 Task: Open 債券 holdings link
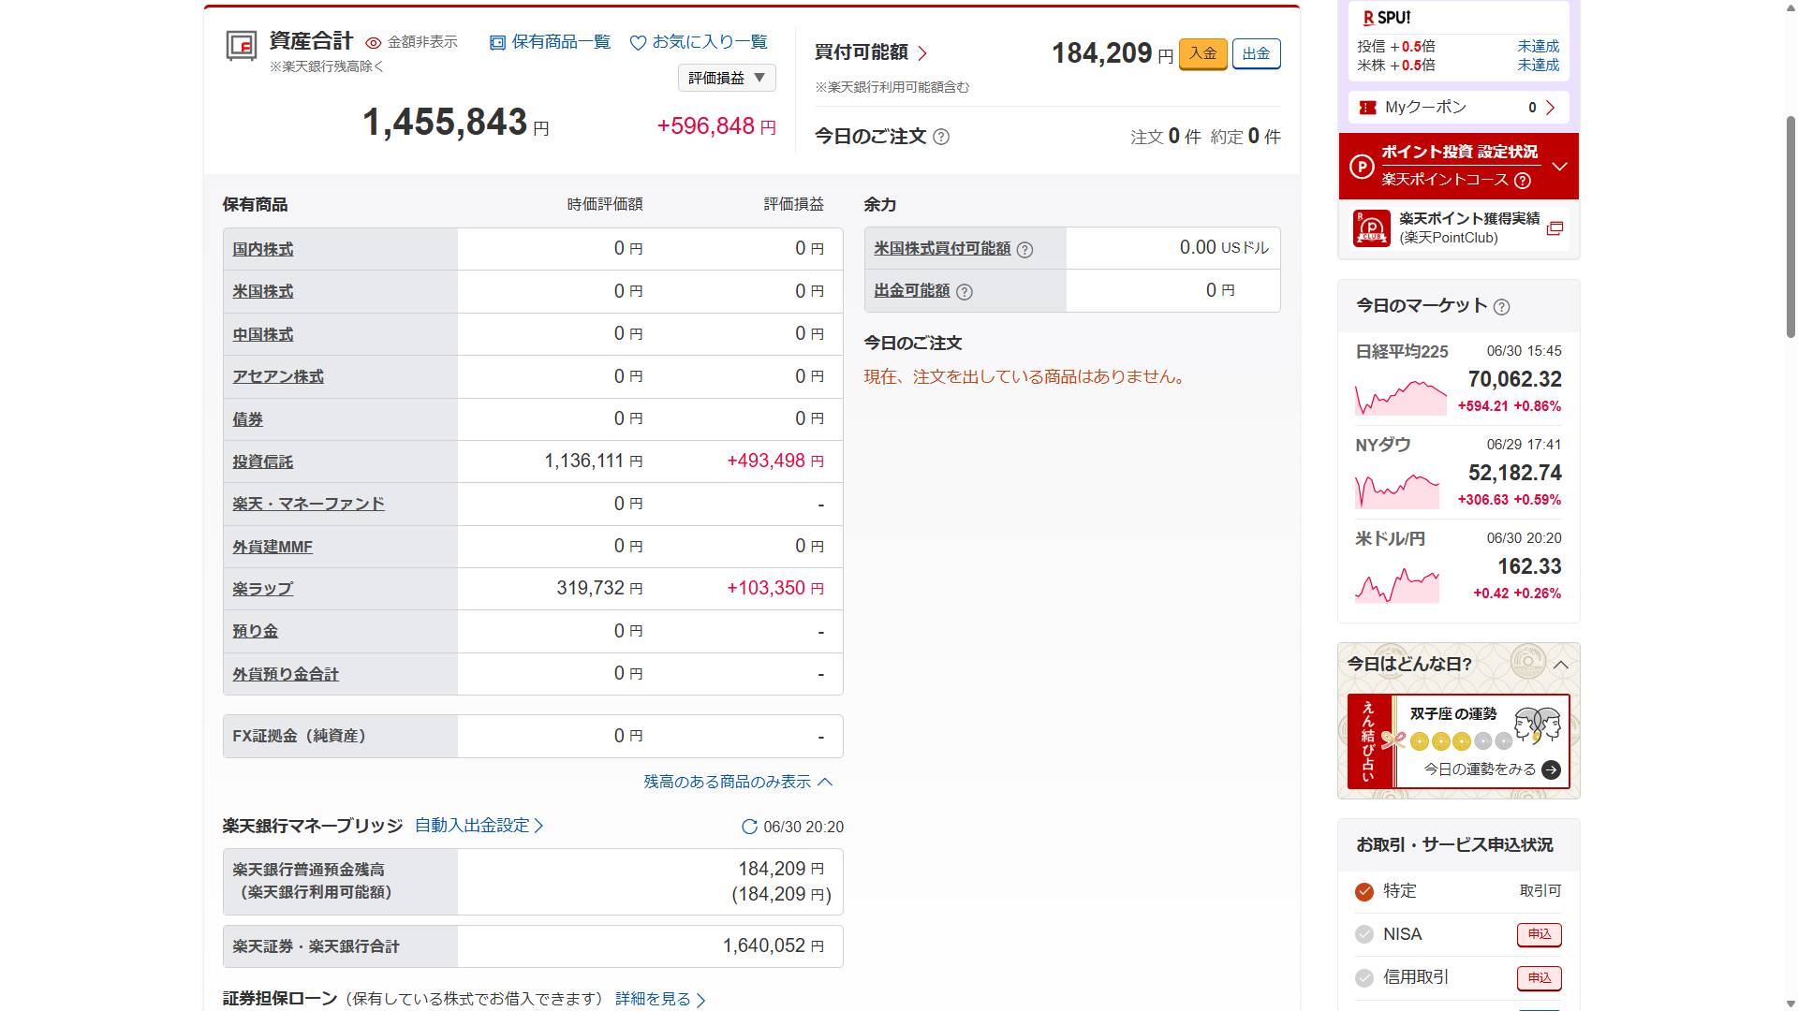[x=248, y=419]
